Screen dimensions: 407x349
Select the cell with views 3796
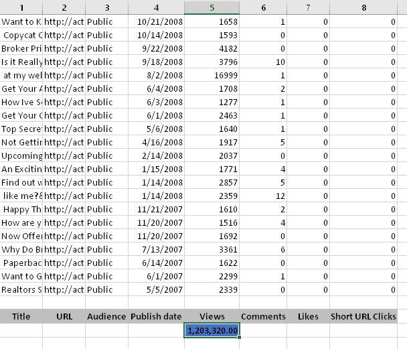coord(212,62)
